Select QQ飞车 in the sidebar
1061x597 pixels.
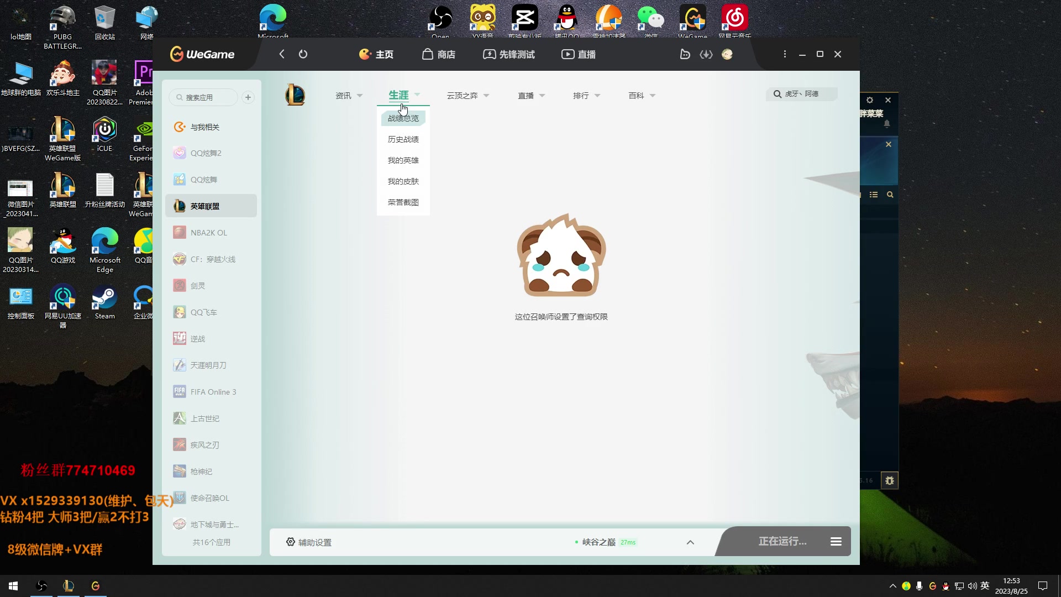pos(211,312)
